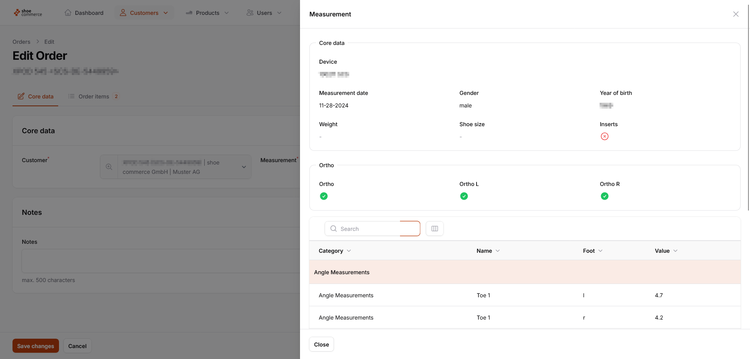
Task: Switch to the Order items tab
Action: coord(94,96)
